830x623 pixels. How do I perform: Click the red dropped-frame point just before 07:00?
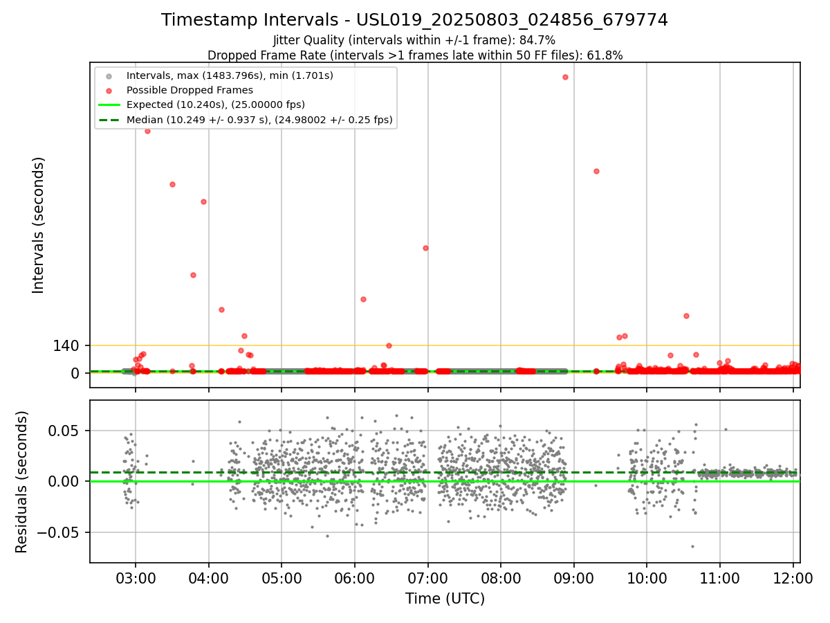click(425, 248)
